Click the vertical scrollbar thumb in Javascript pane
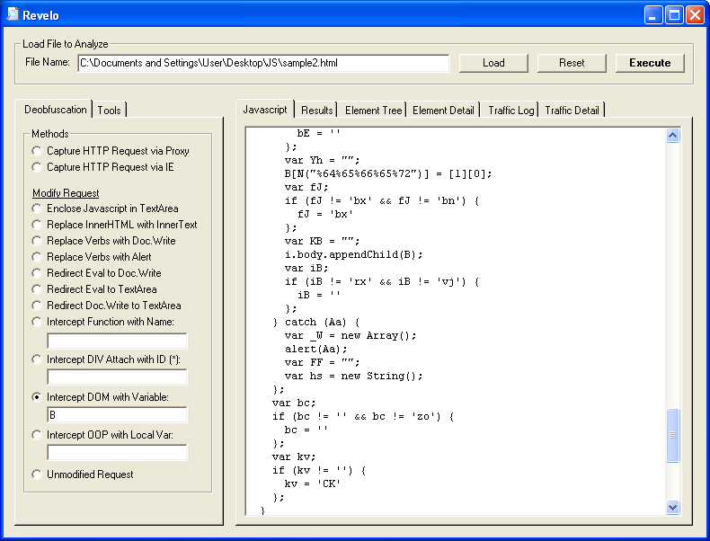 (673, 436)
